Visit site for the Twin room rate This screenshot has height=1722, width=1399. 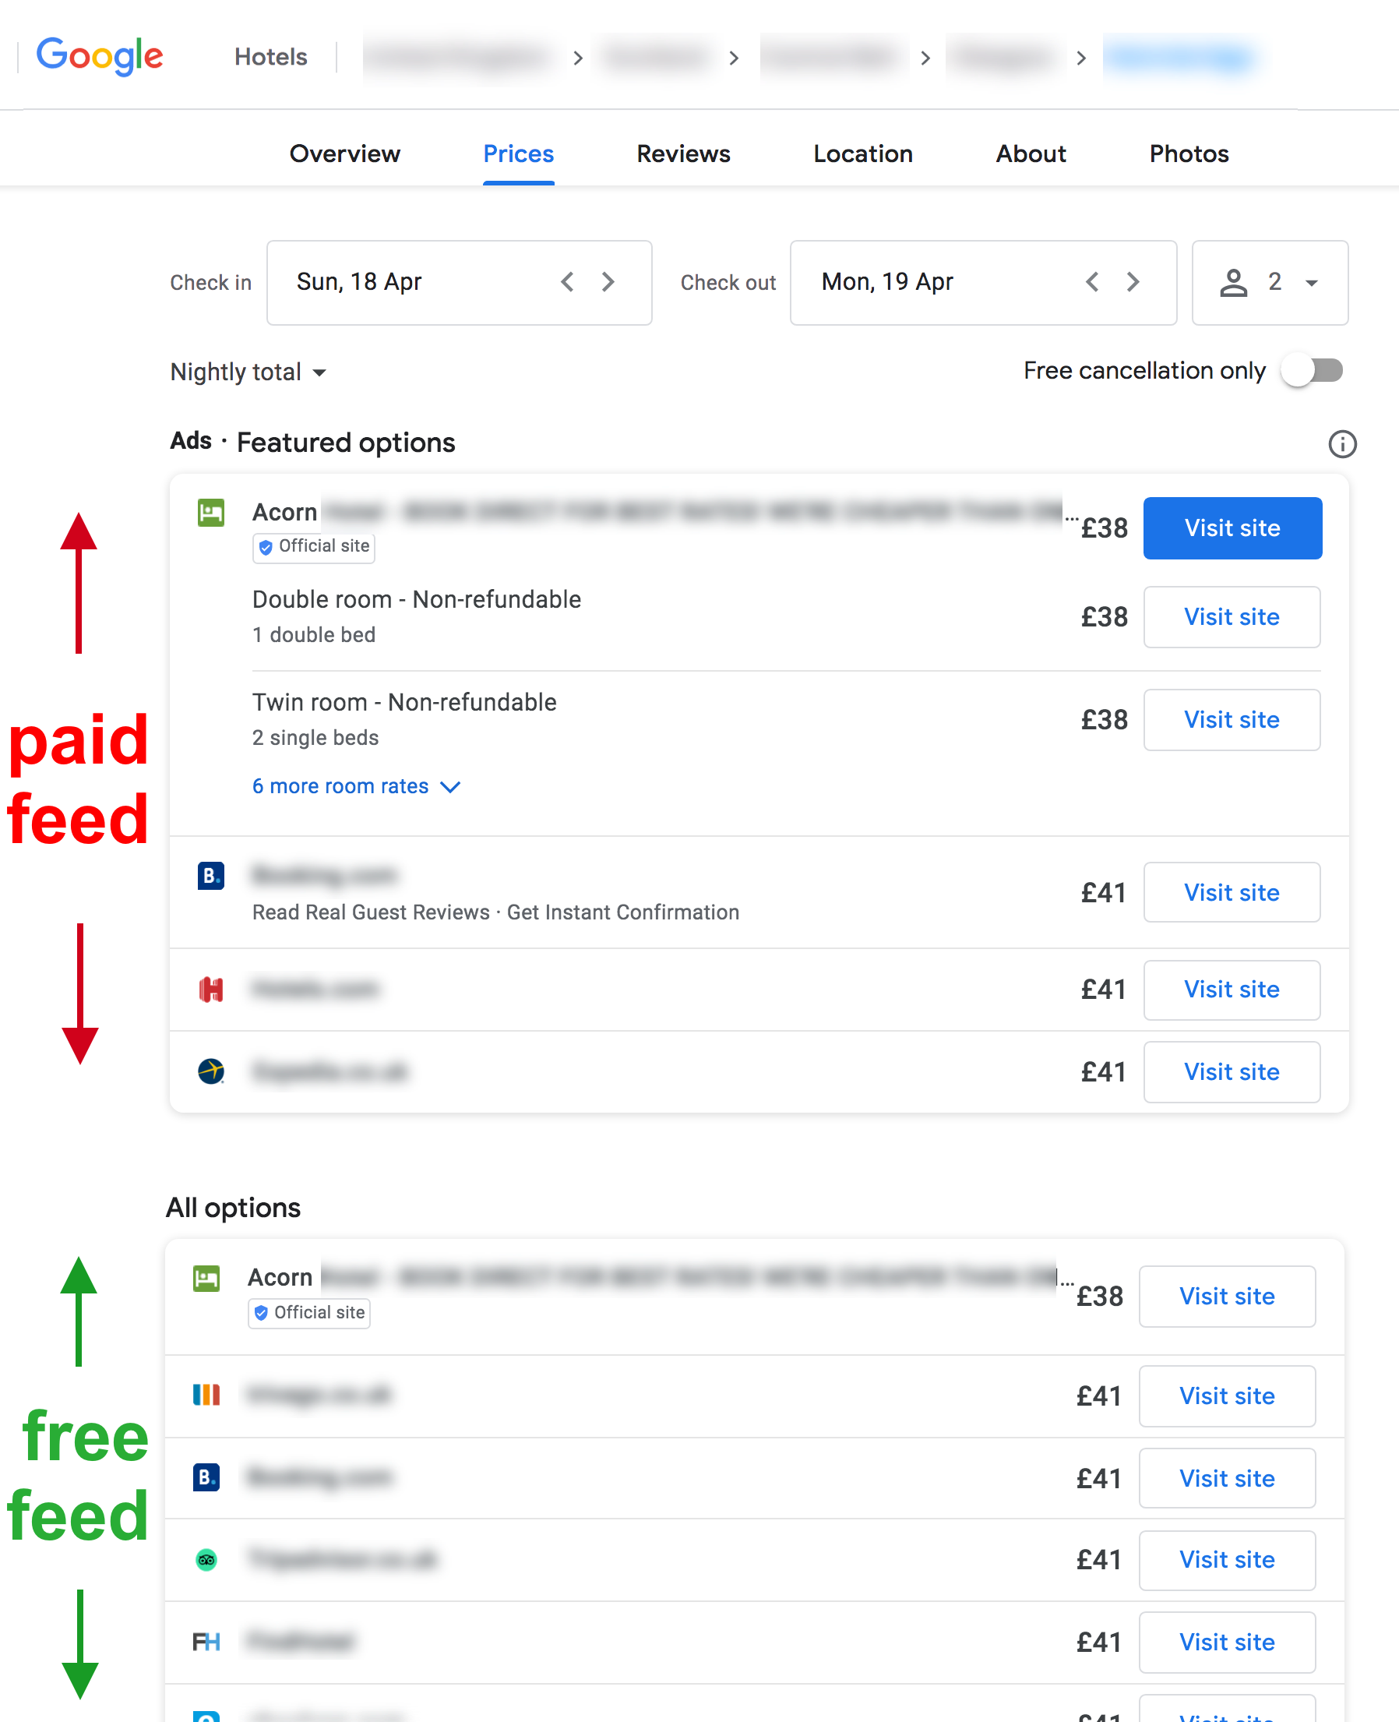[x=1231, y=720]
